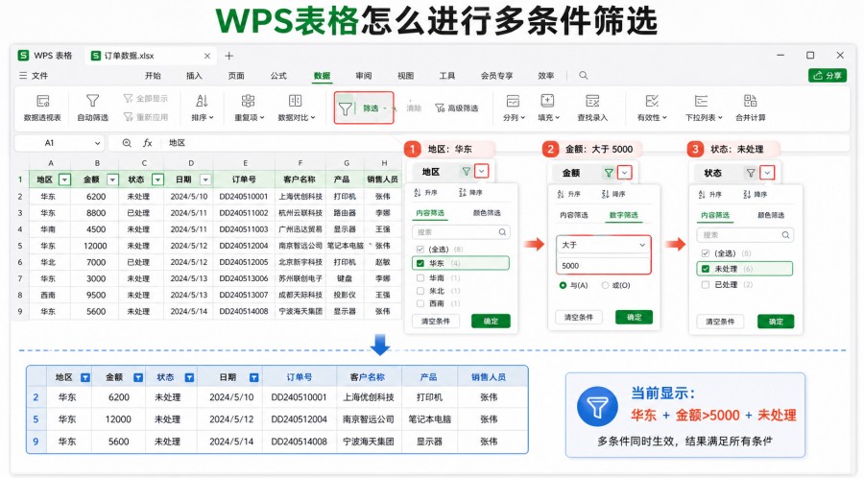Open the 日期 column filter dropdown in row 1
The image size is (864, 478).
pos(205,179)
